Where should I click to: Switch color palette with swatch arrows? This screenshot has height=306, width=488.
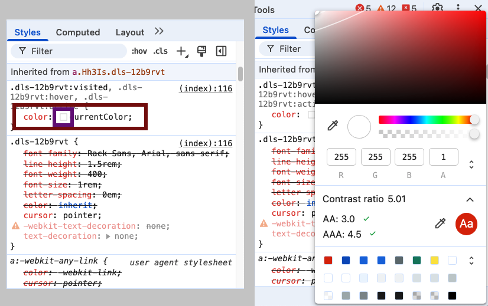pos(471,261)
